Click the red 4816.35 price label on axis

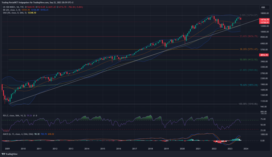coord(264,55)
